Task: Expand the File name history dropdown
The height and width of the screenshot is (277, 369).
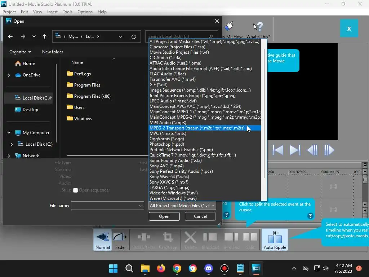Action: click(141, 206)
